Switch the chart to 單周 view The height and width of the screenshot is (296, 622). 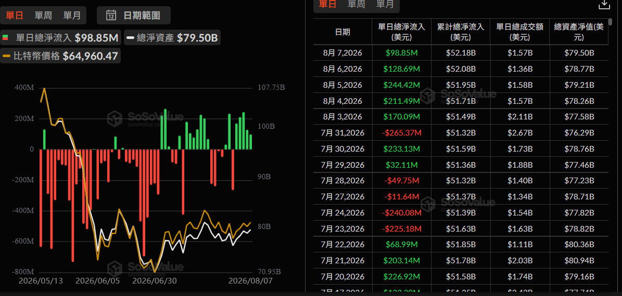tap(43, 16)
